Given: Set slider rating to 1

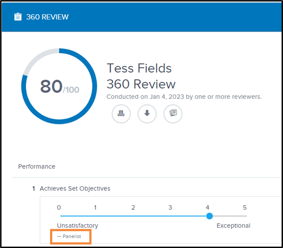Looking at the screenshot, I should pos(95,216).
